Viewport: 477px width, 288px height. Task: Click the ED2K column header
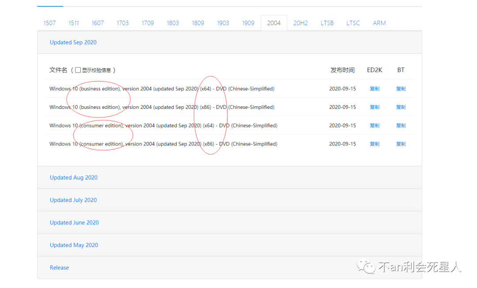375,70
